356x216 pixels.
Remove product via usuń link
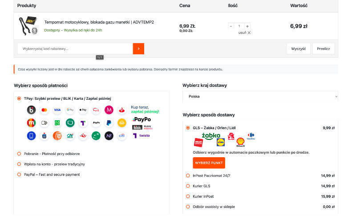coord(244,33)
